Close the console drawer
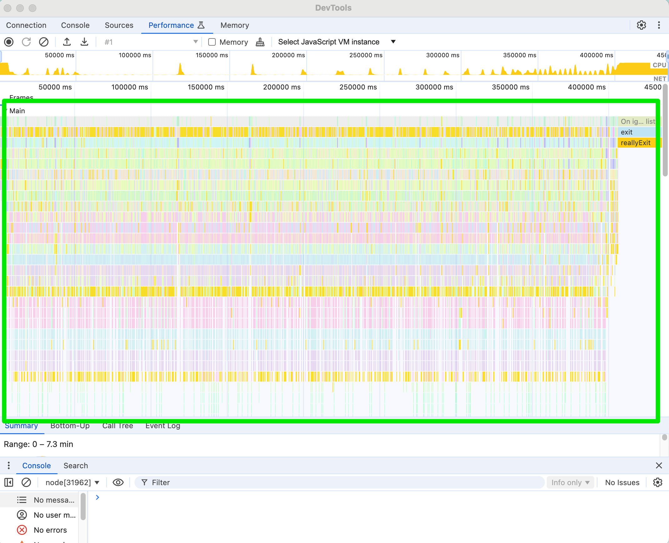Screen dimensions: 669x543 [659, 465]
